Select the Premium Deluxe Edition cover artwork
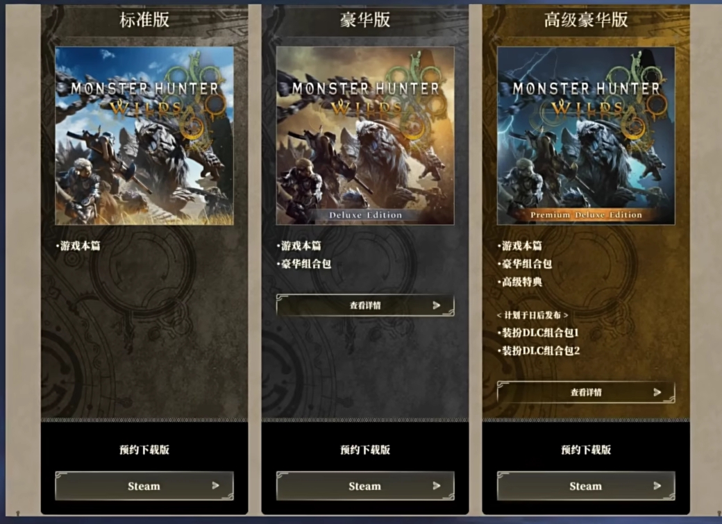This screenshot has height=524, width=722. 586,136
